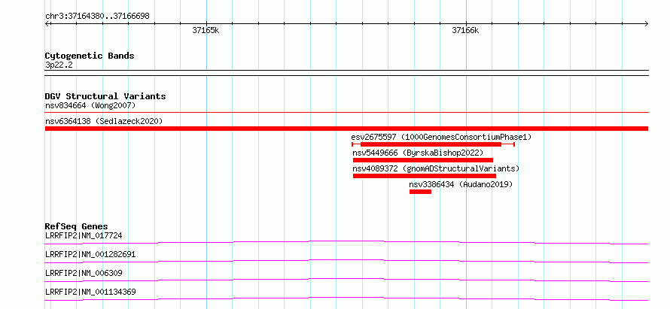Screen dimensions: 670x309
Task: Open transcript LRRFIP2|NM_001134369 label
Action: (90, 292)
